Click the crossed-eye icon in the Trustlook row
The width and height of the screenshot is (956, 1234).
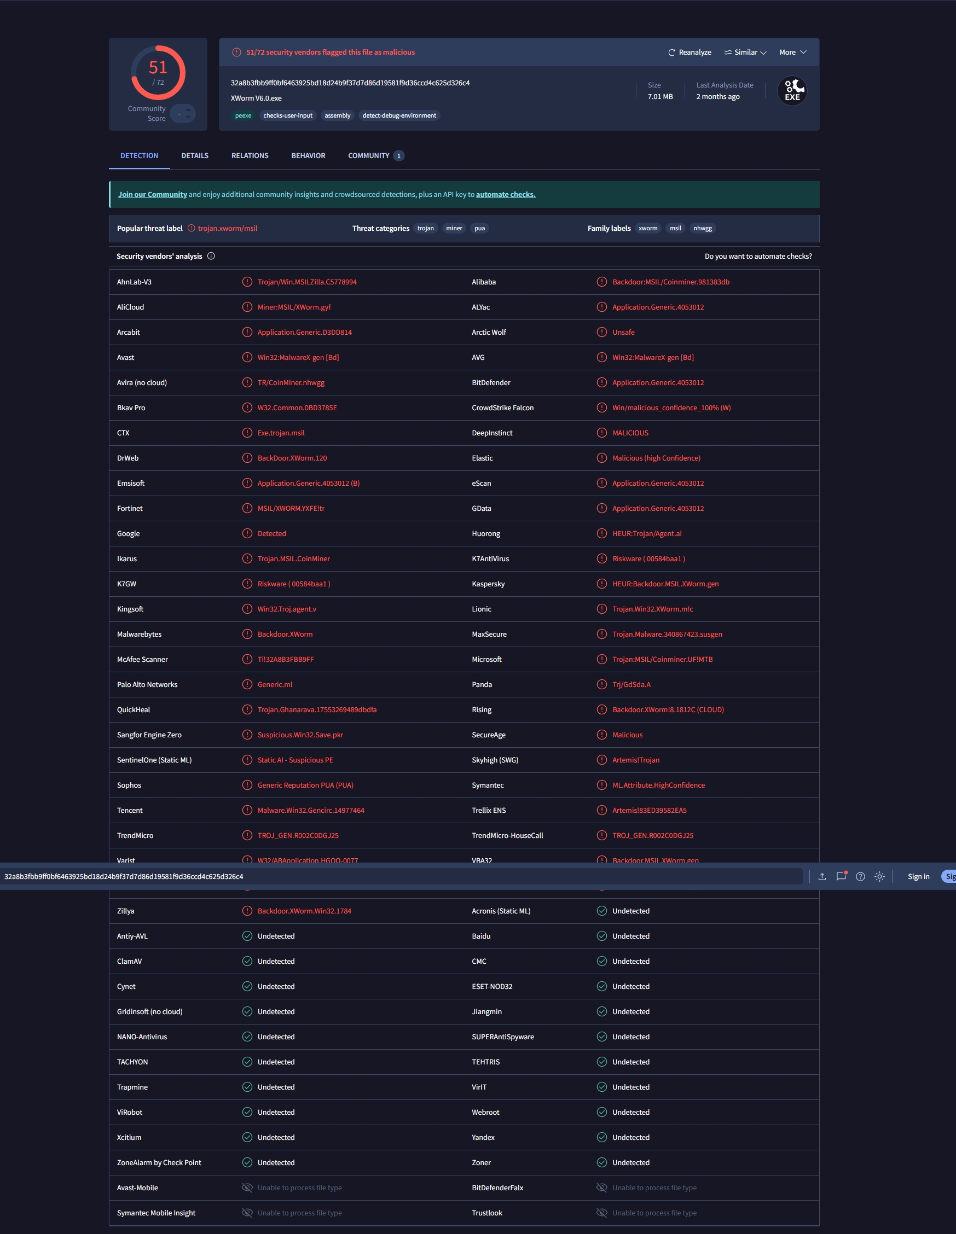coord(602,1213)
